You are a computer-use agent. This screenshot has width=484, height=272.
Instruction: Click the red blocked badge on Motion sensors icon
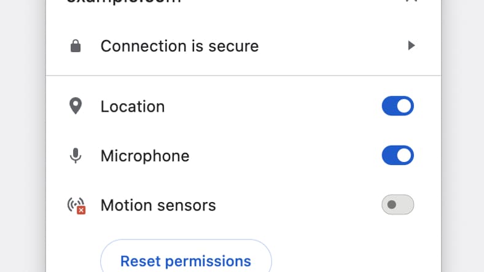coord(81,210)
